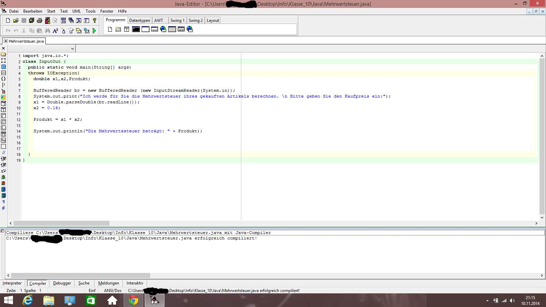The height and width of the screenshot is (307, 546).
Task: Insert a console program from the Programm toolbar
Action: tap(136, 29)
